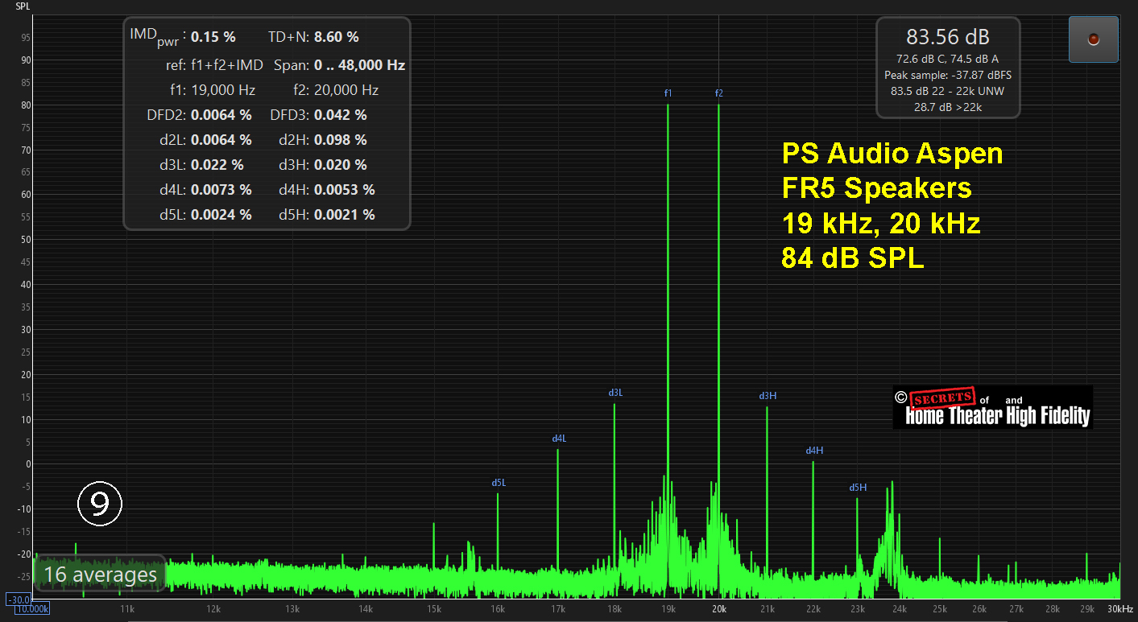Click the 20k frequency axis tick
Image resolution: width=1138 pixels, height=622 pixels.
(x=719, y=609)
